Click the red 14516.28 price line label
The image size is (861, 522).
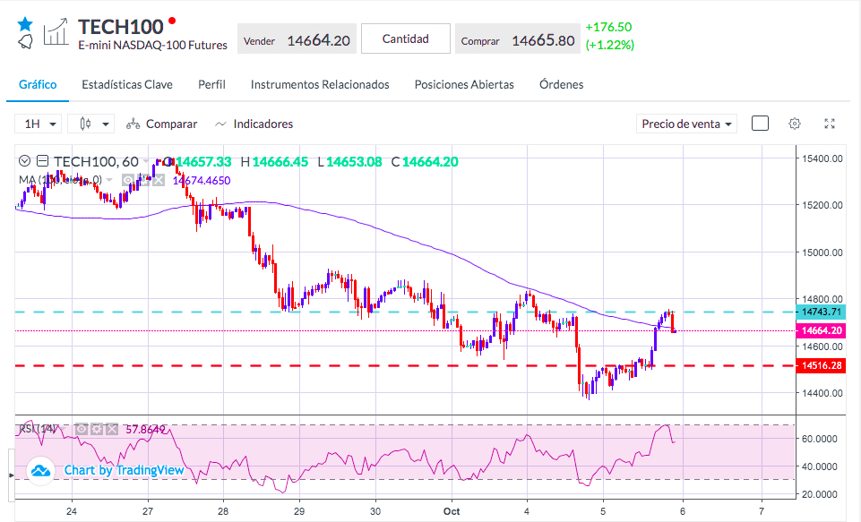pos(821,365)
